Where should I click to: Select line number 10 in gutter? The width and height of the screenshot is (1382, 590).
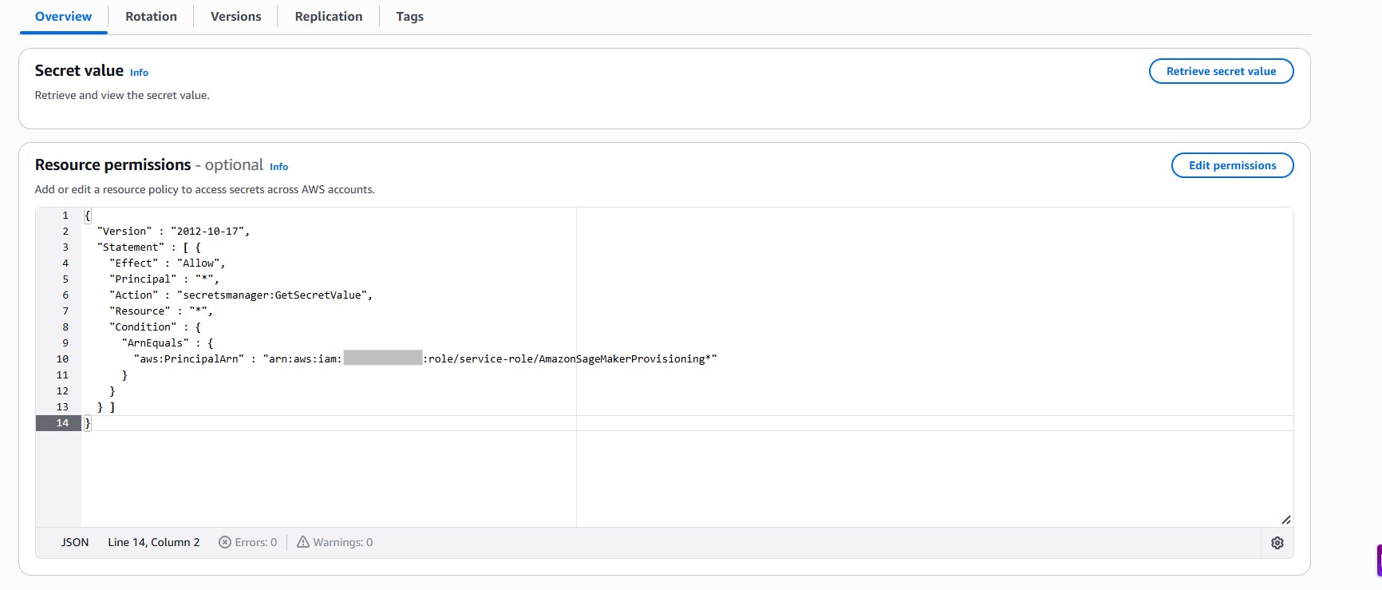62,359
